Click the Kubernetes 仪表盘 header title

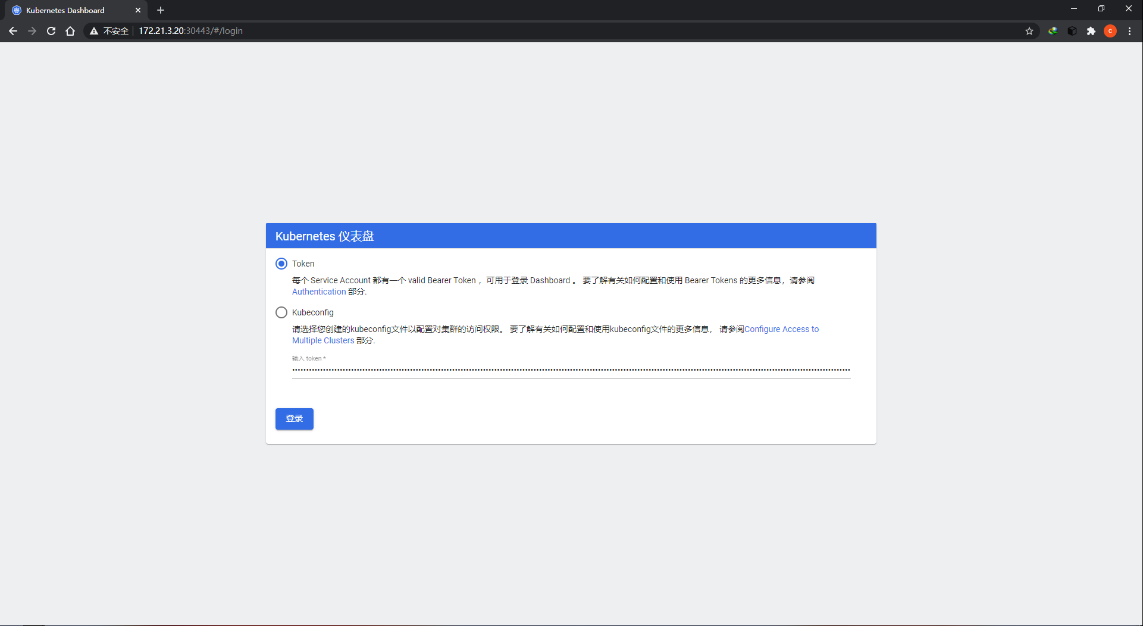coord(325,236)
